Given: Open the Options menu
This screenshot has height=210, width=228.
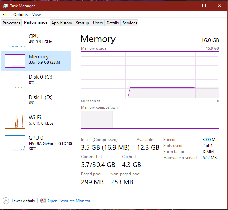Looking at the screenshot, I should 20,15.
